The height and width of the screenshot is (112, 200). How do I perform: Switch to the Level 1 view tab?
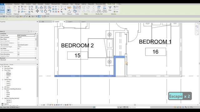[83, 22]
